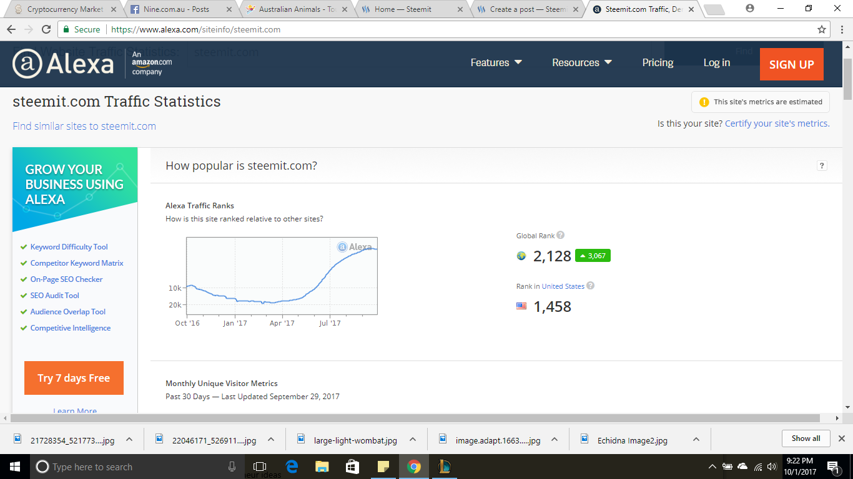Viewport: 853px width, 479px height.
Task: Click the taskbar clock showing 9:22 PM
Action: (x=801, y=467)
